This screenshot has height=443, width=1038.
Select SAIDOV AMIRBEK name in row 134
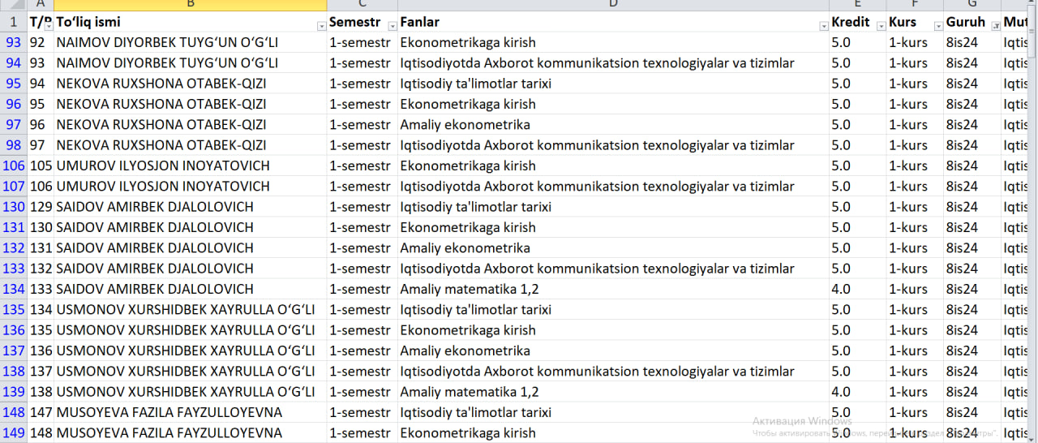point(191,289)
